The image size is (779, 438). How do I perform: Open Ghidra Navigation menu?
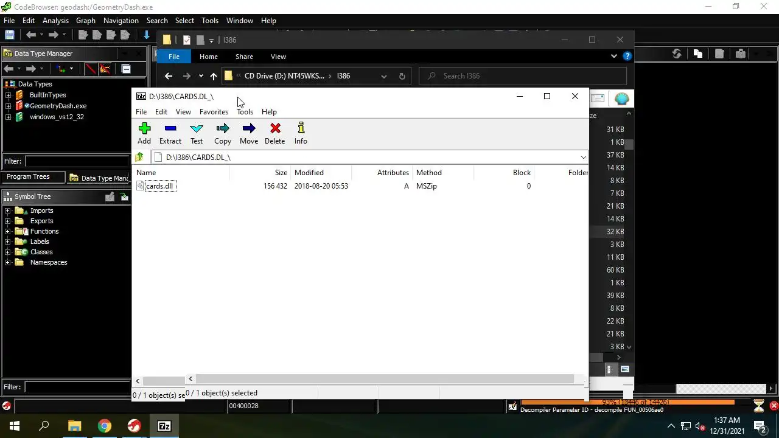click(x=121, y=21)
